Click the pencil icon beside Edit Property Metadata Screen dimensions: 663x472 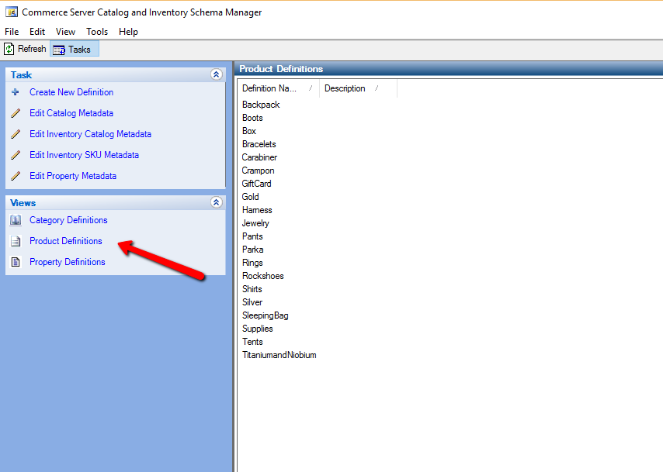[x=16, y=176]
